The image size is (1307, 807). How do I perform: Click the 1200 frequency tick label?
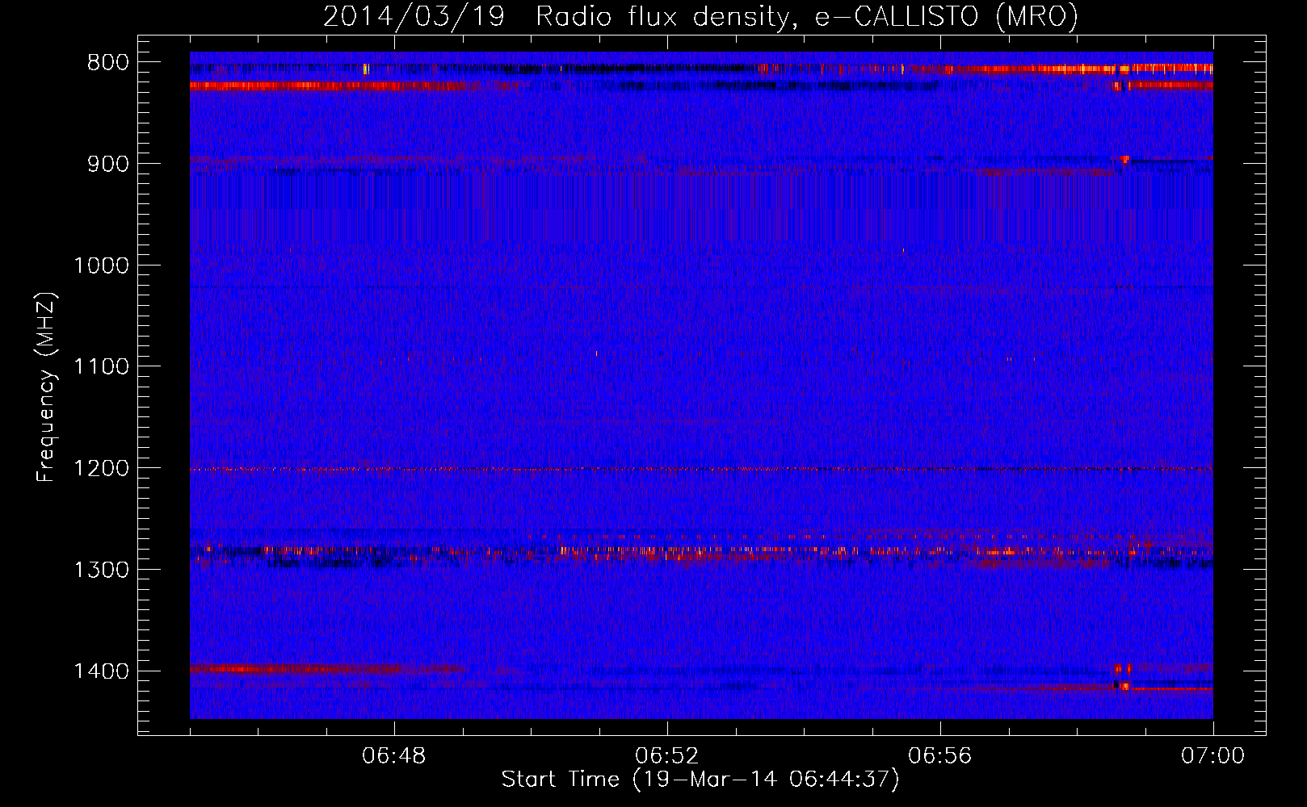101,469
